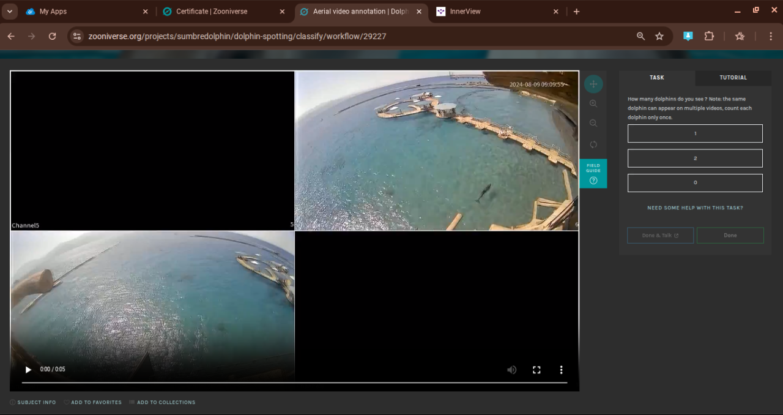Switch to the Tutorial tab

coord(733,78)
